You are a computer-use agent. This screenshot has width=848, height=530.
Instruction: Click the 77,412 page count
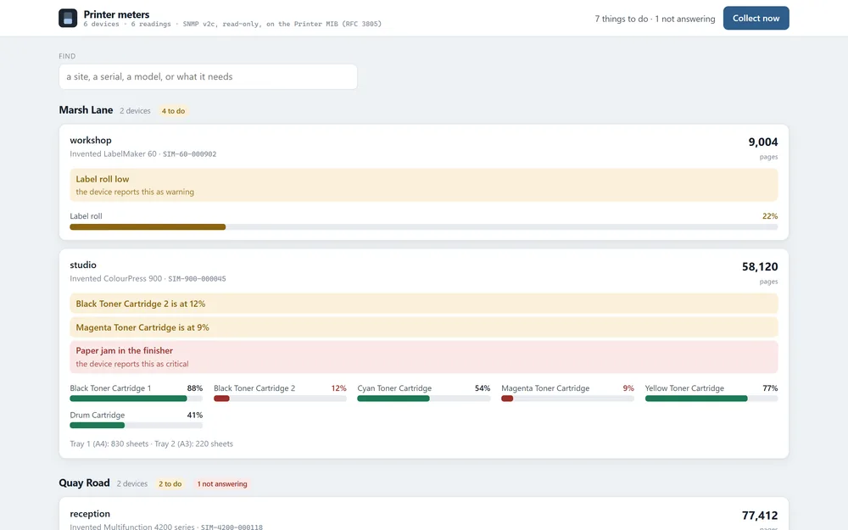(x=760, y=516)
